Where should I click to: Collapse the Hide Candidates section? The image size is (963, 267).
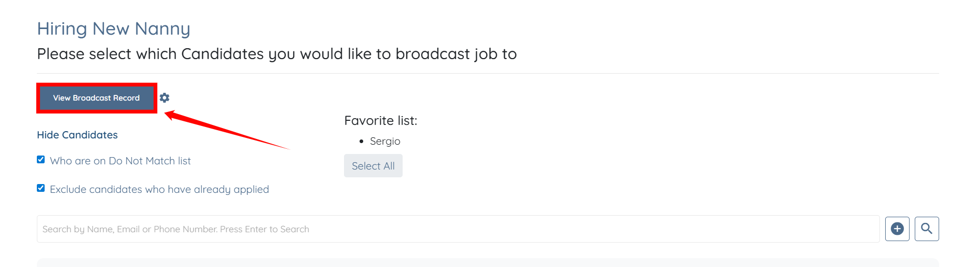[x=77, y=135]
